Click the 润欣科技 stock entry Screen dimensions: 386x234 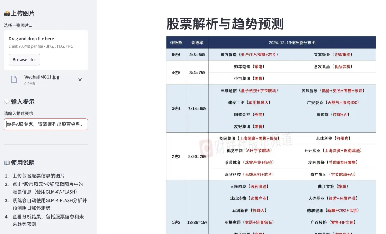click(x=249, y=174)
